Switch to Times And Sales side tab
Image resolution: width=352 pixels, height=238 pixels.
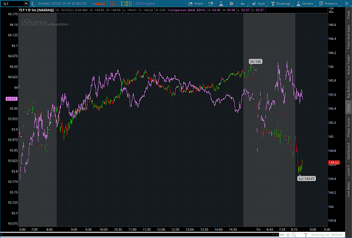pyautogui.click(x=349, y=37)
